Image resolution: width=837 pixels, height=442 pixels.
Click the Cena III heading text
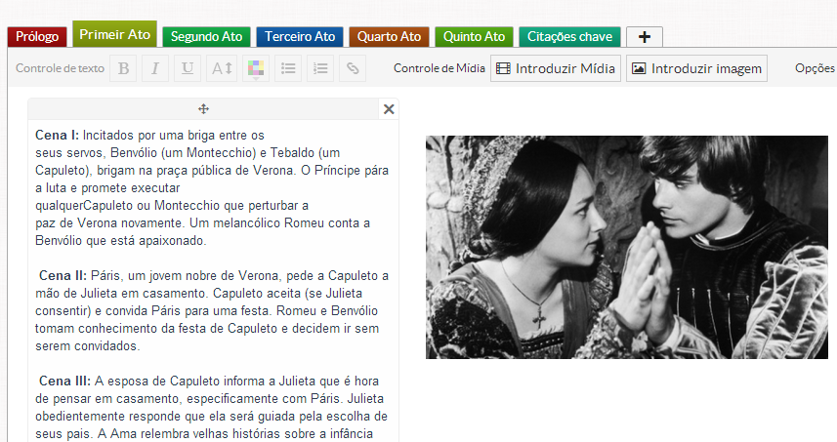pos(64,382)
